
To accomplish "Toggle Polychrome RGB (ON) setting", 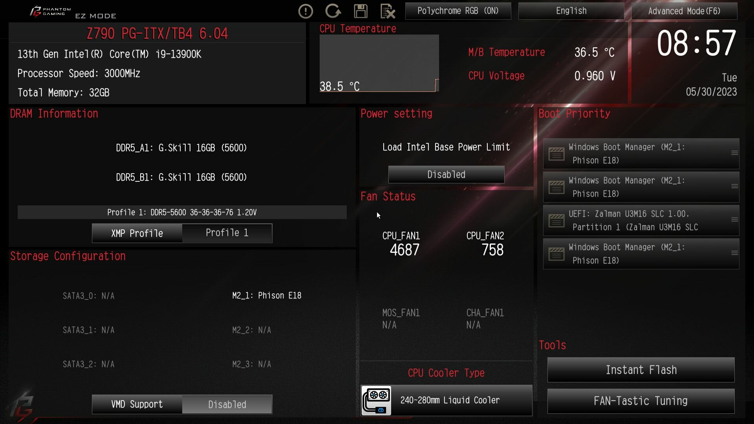I will pyautogui.click(x=458, y=11).
